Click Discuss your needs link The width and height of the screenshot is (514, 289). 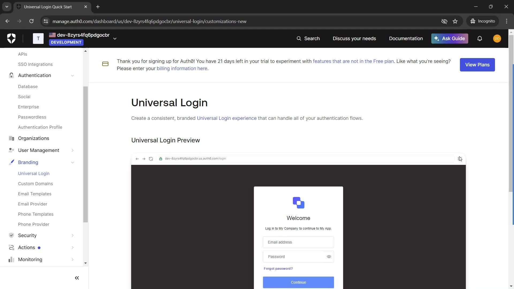tap(354, 39)
